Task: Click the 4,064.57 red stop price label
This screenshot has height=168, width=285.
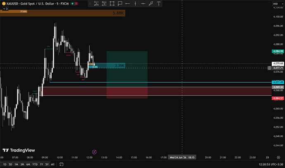Action: [278, 98]
